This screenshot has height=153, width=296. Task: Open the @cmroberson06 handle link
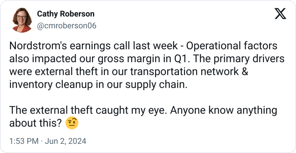(x=66, y=26)
